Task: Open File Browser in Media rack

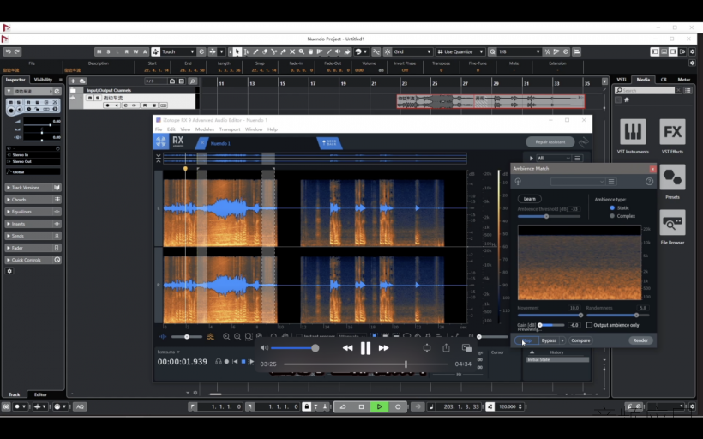Action: pyautogui.click(x=672, y=227)
